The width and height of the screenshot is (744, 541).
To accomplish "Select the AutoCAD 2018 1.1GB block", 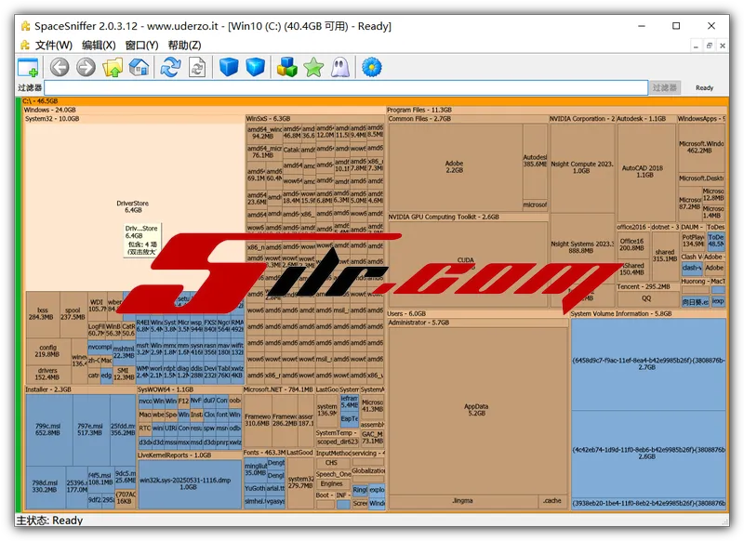I will (645, 172).
